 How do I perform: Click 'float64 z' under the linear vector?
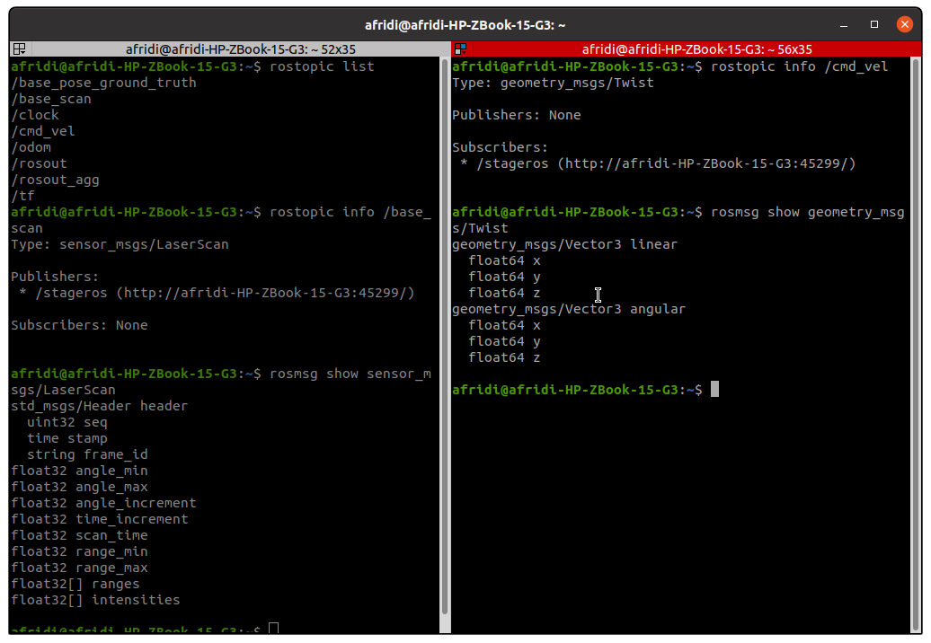[504, 293]
